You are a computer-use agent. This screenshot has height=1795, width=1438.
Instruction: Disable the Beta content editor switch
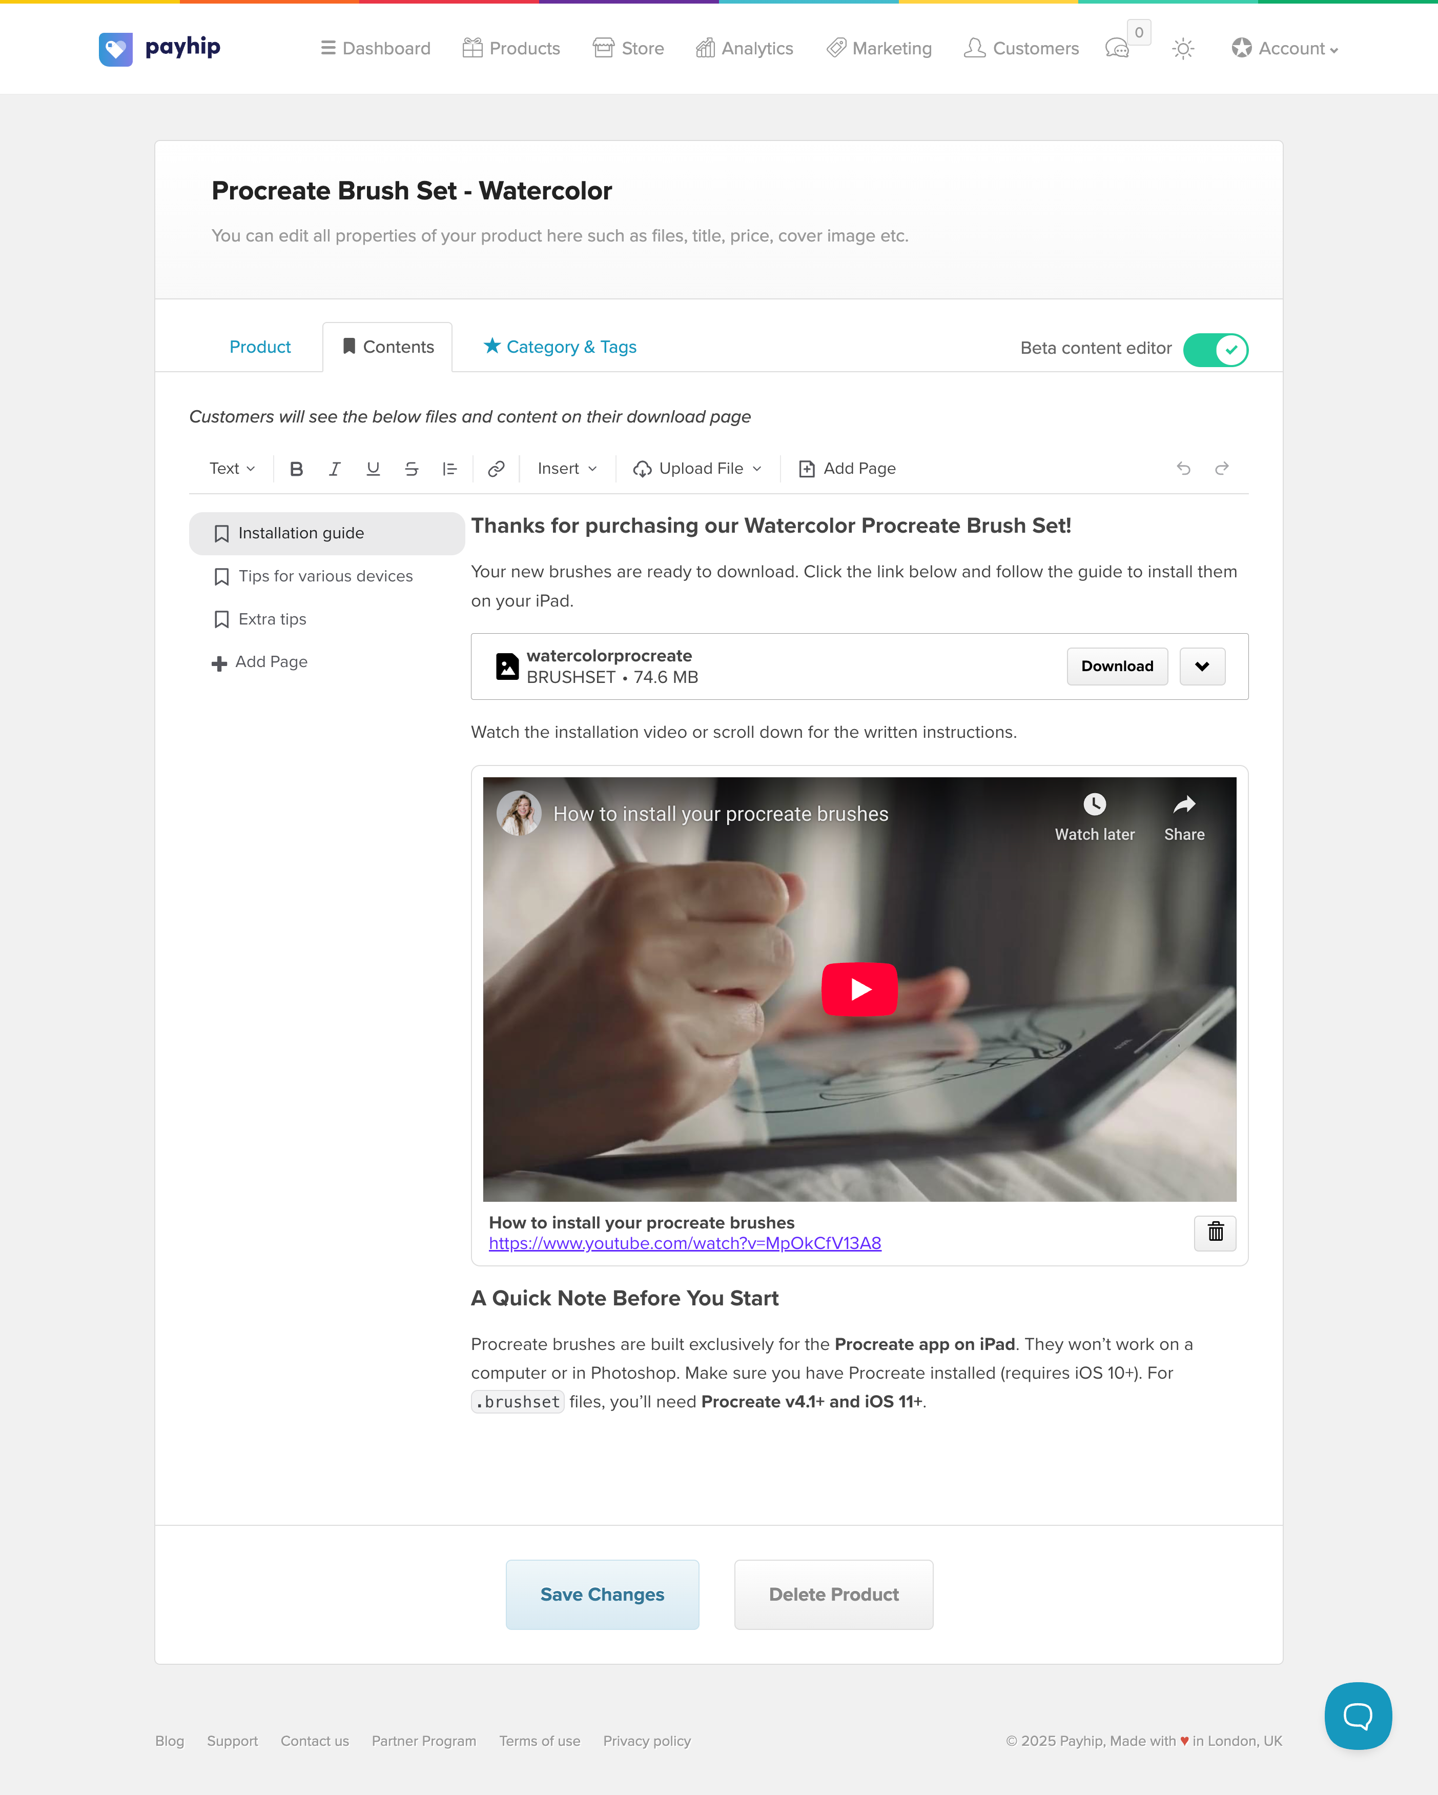[x=1215, y=350]
